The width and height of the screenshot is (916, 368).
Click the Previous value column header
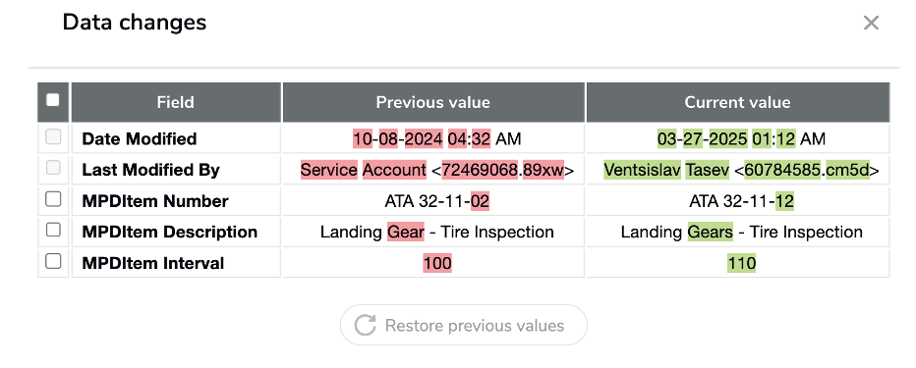432,103
